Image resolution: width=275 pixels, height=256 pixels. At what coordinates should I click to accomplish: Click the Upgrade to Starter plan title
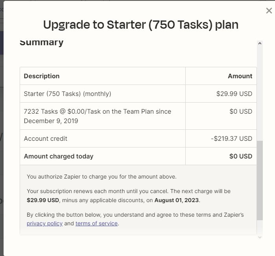pyautogui.click(x=141, y=25)
